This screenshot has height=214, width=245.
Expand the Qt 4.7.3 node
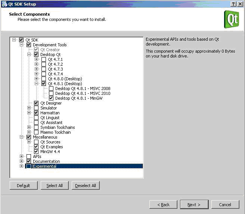click(36, 69)
